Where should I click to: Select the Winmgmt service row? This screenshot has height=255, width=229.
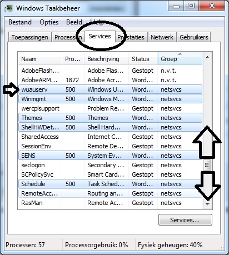(110, 99)
